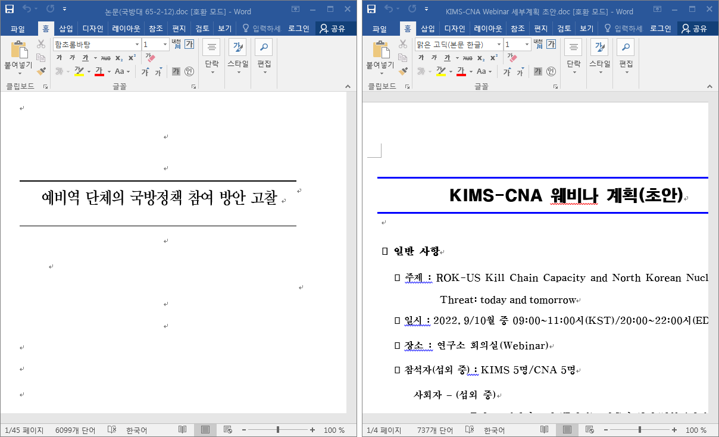Open Read Mode view in the 논문 status bar
Viewport: 719px width, 437px height.
tap(182, 430)
